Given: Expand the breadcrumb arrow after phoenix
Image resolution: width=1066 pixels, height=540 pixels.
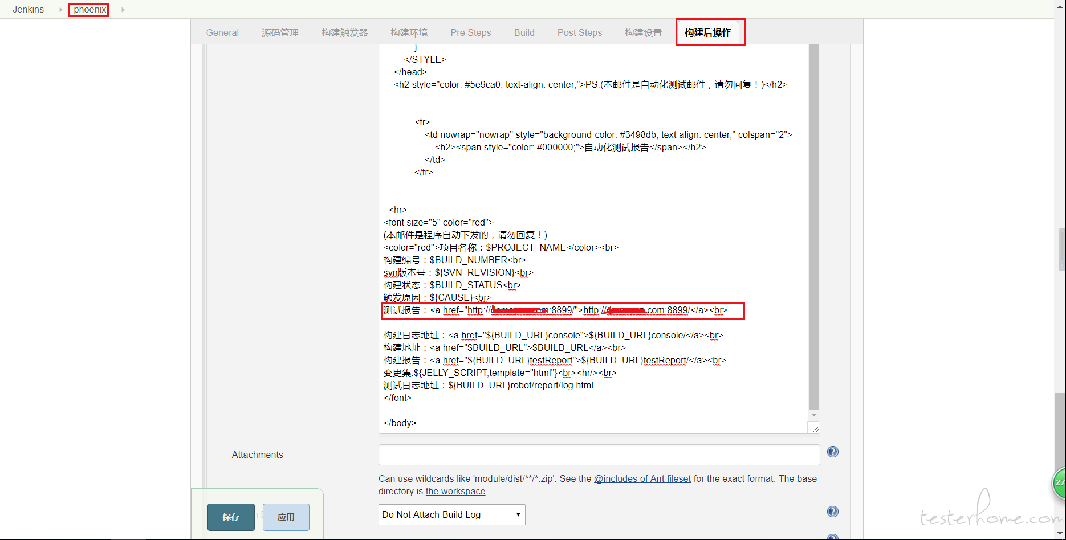Looking at the screenshot, I should [123, 10].
